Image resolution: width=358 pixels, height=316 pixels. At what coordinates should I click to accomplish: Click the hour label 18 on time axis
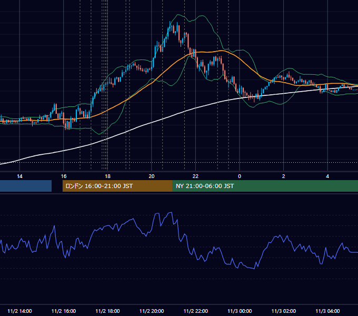coord(107,176)
